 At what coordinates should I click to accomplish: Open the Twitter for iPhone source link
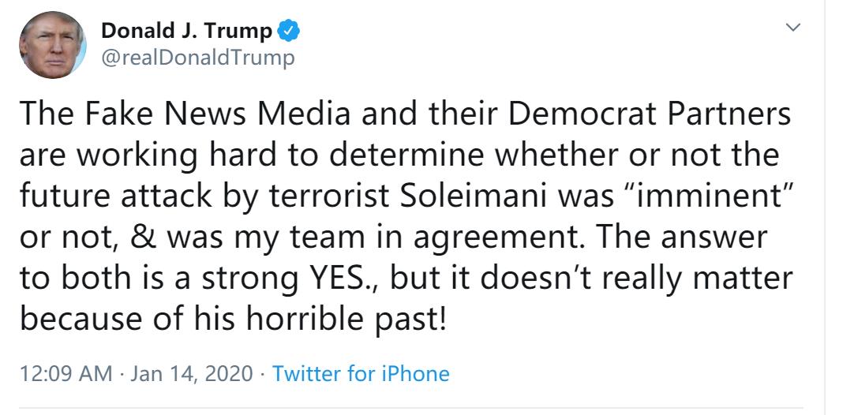361,373
